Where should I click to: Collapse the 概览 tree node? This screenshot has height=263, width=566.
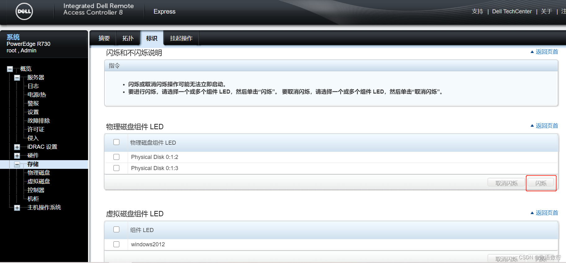click(10, 69)
